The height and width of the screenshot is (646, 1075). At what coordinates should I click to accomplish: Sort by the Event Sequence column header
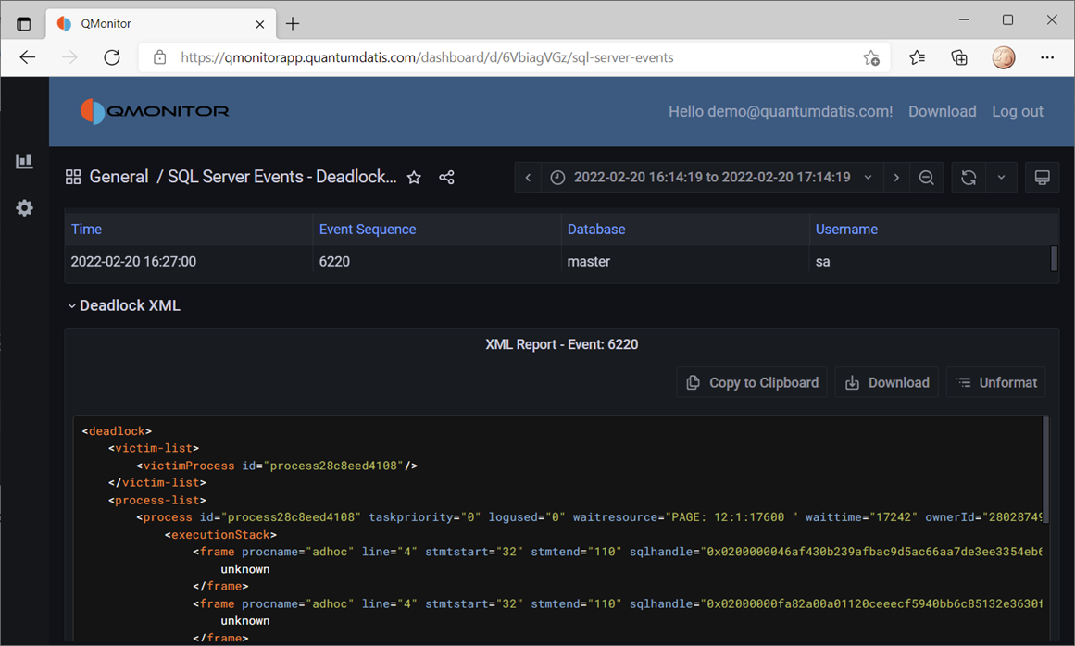pos(368,230)
